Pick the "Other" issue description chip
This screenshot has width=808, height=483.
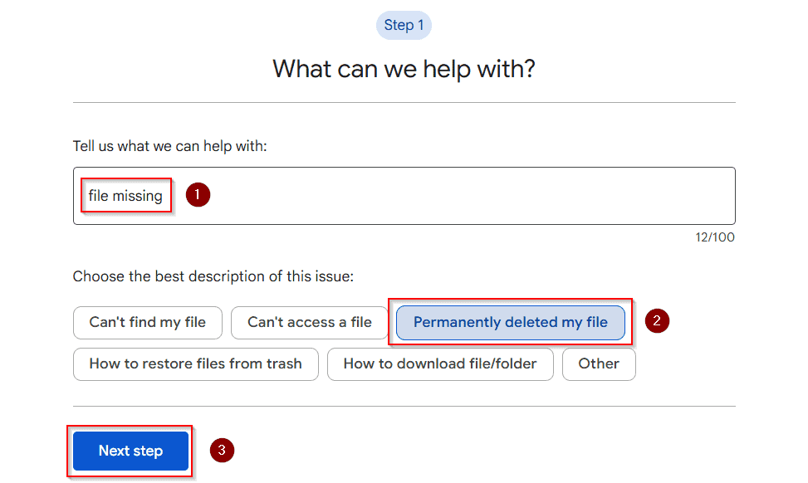pyautogui.click(x=599, y=364)
